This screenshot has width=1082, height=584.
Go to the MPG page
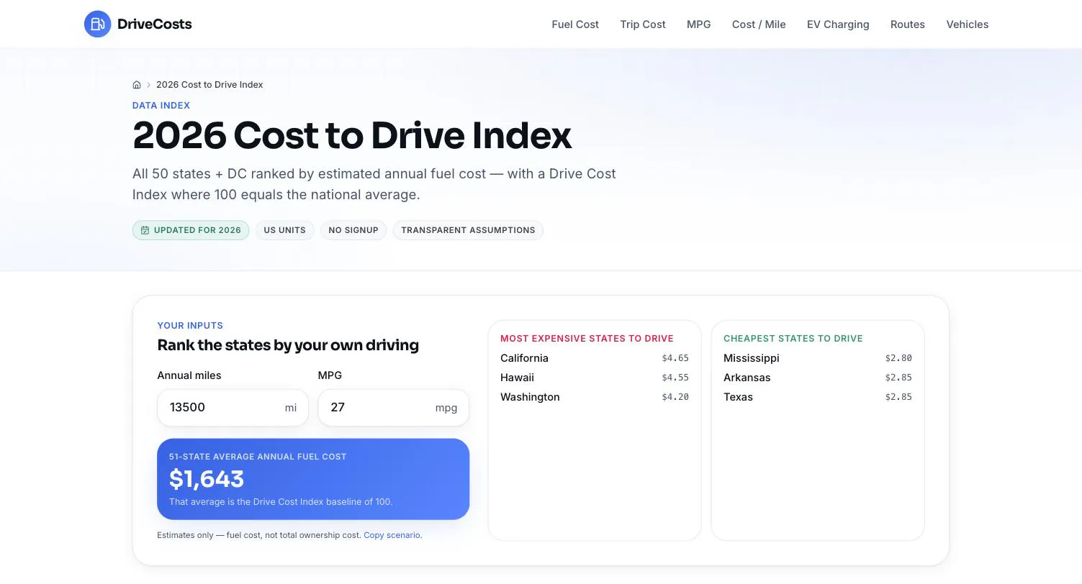698,24
